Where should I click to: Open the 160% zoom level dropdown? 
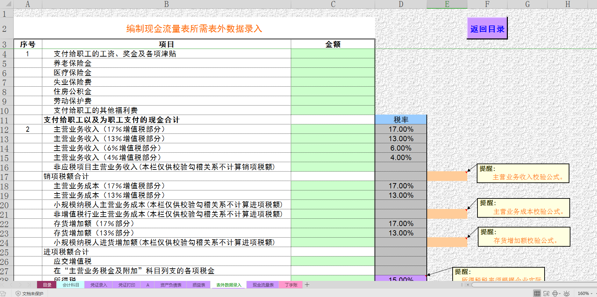585,294
